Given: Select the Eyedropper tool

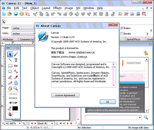Looking at the screenshot, I should point(16,77).
